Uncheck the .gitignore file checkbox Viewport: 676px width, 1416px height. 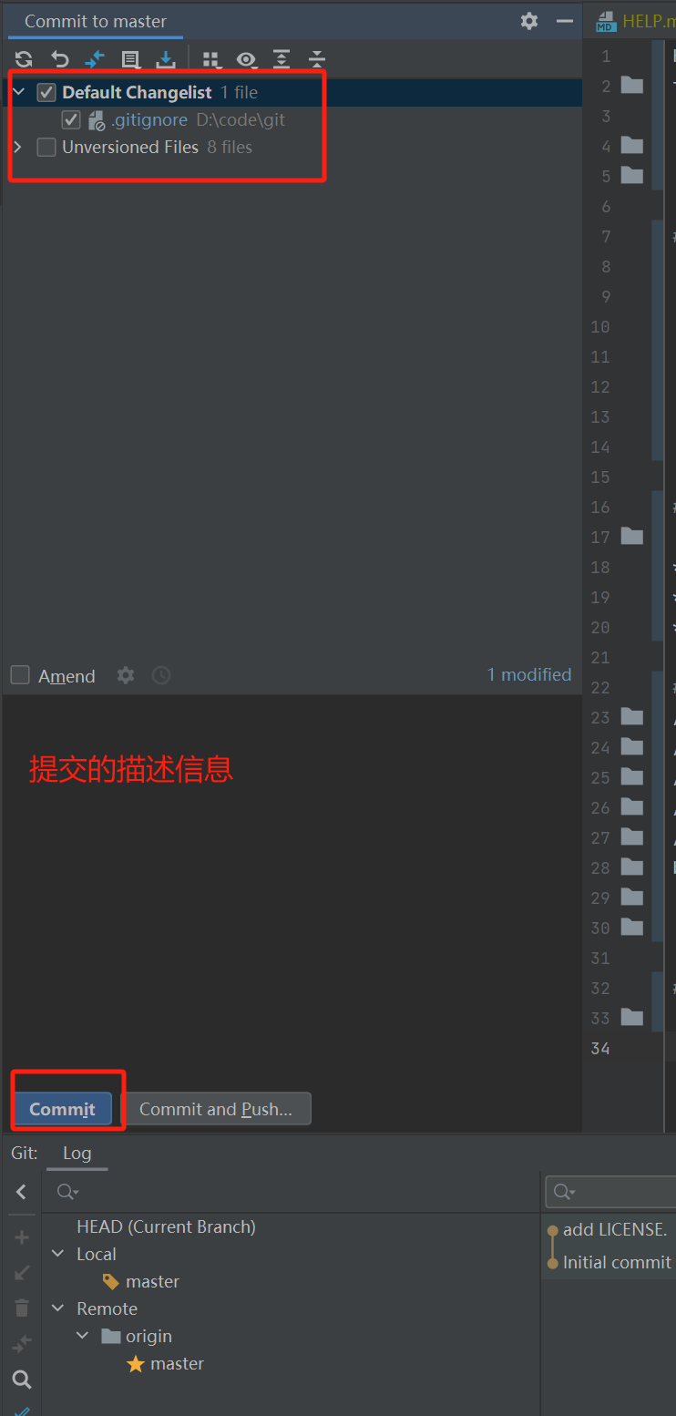71,119
